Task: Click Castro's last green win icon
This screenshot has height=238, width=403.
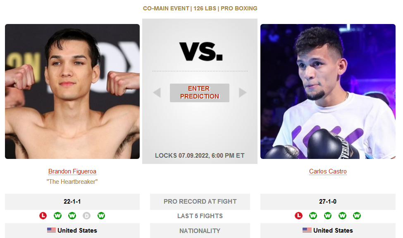Action: 357,216
